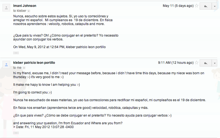Image resolution: width=220 pixels, height=138 pixels.
Task: Click sender name Imani Johnson
Action: click(x=25, y=6)
